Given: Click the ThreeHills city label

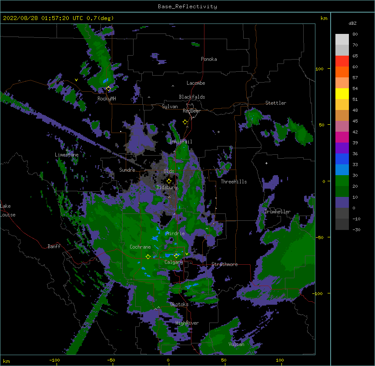Looking at the screenshot, I should click(234, 182).
